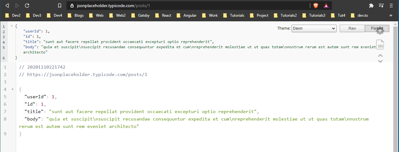
Task: Collapse the JSON object at line 4
Action: coord(12,89)
